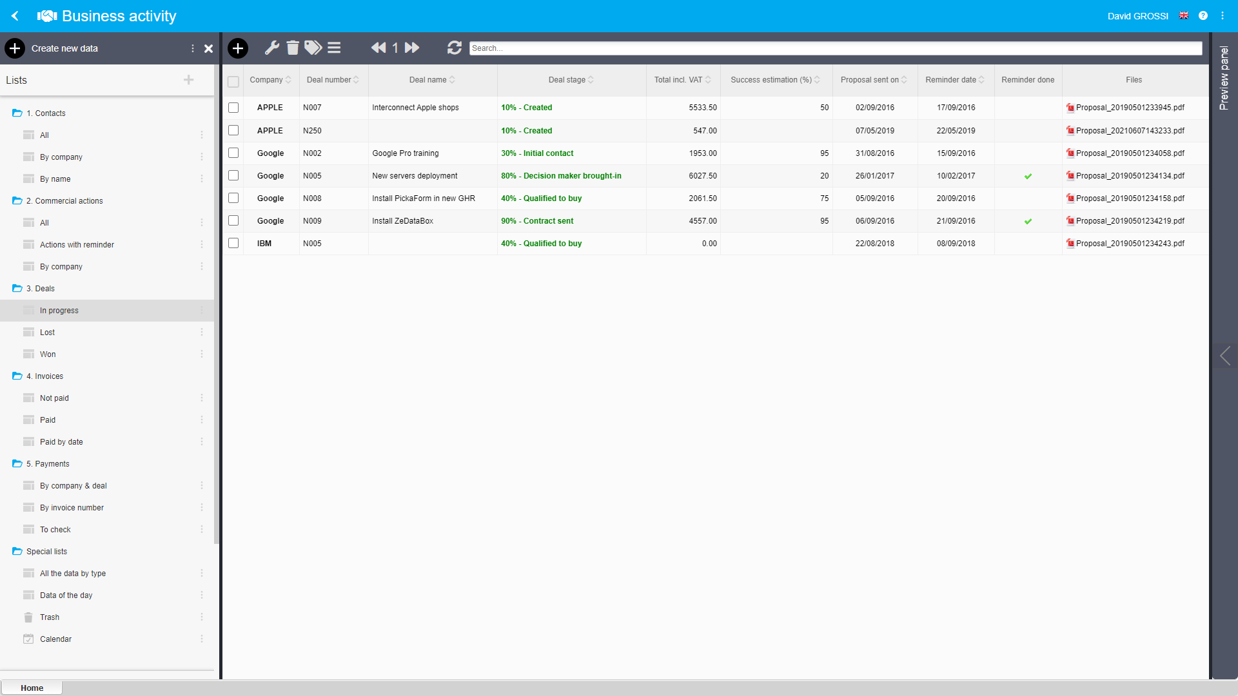Open options dots for To check list
The height and width of the screenshot is (696, 1238).
coord(202,530)
